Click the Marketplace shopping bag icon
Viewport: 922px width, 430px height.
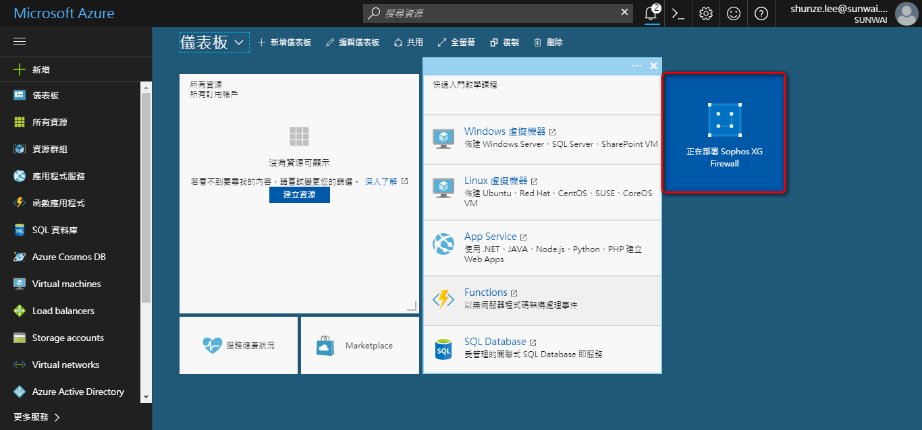pyautogui.click(x=325, y=346)
